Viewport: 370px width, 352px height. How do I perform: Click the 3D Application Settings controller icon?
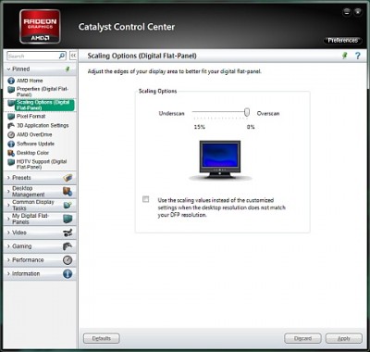(11, 126)
